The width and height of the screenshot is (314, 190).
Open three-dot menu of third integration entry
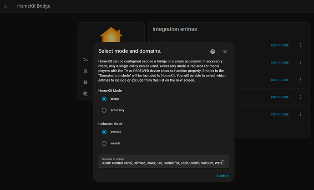click(300, 80)
